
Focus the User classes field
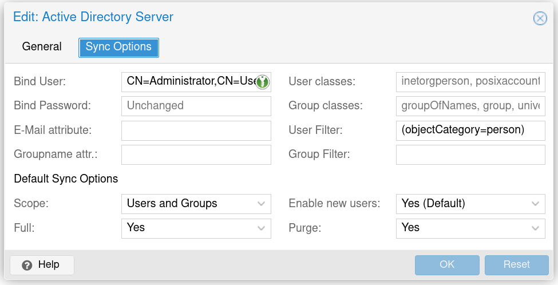[470, 82]
